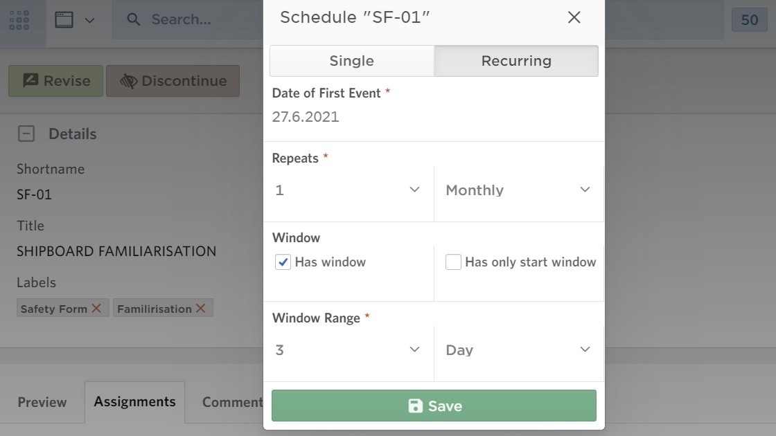Open the Window Range value dropdown showing 3
Screen dimensions: 776x436
347,349
